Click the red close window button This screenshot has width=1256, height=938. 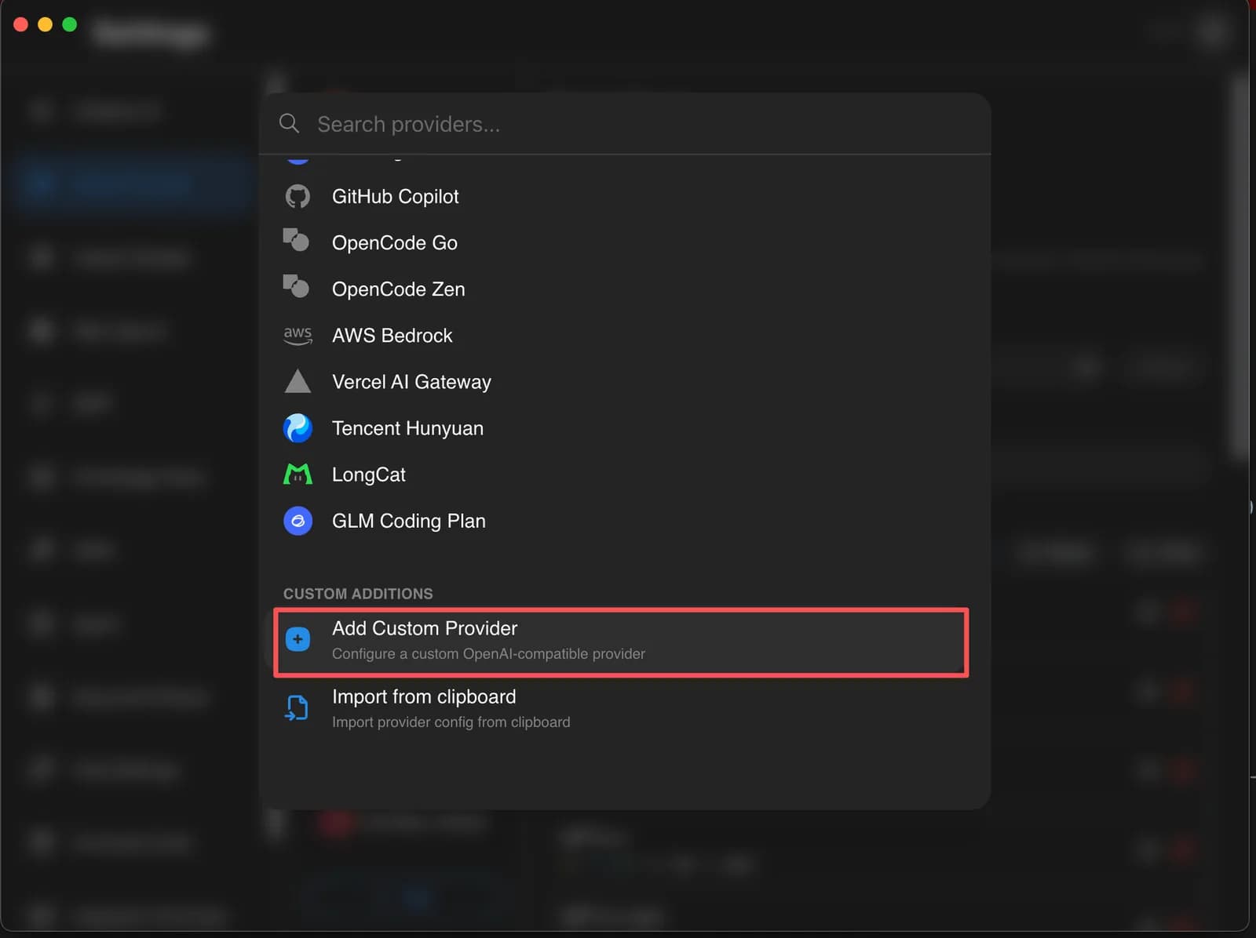pos(21,24)
